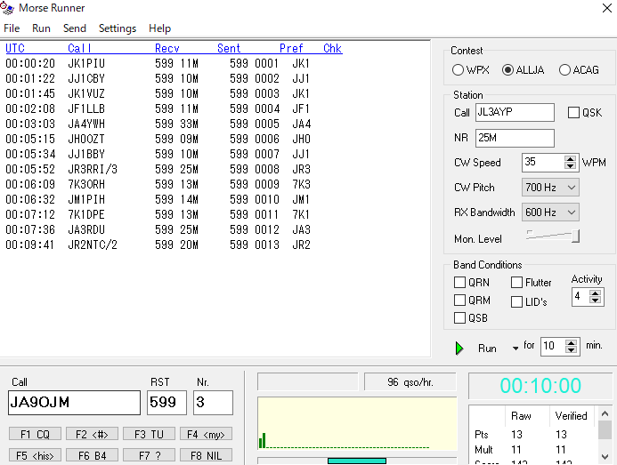Click the F2 <#> button
The height and width of the screenshot is (465, 617).
[x=92, y=434]
